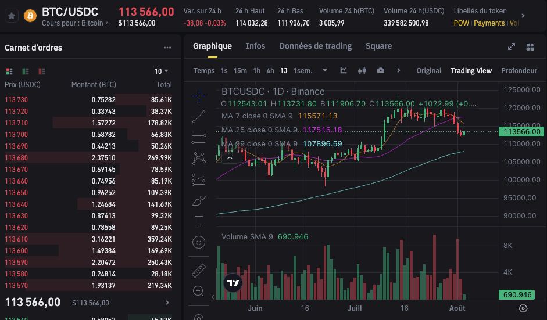547x320 pixels.
Task: Switch order book to combined buy-sell view
Action: point(9,71)
